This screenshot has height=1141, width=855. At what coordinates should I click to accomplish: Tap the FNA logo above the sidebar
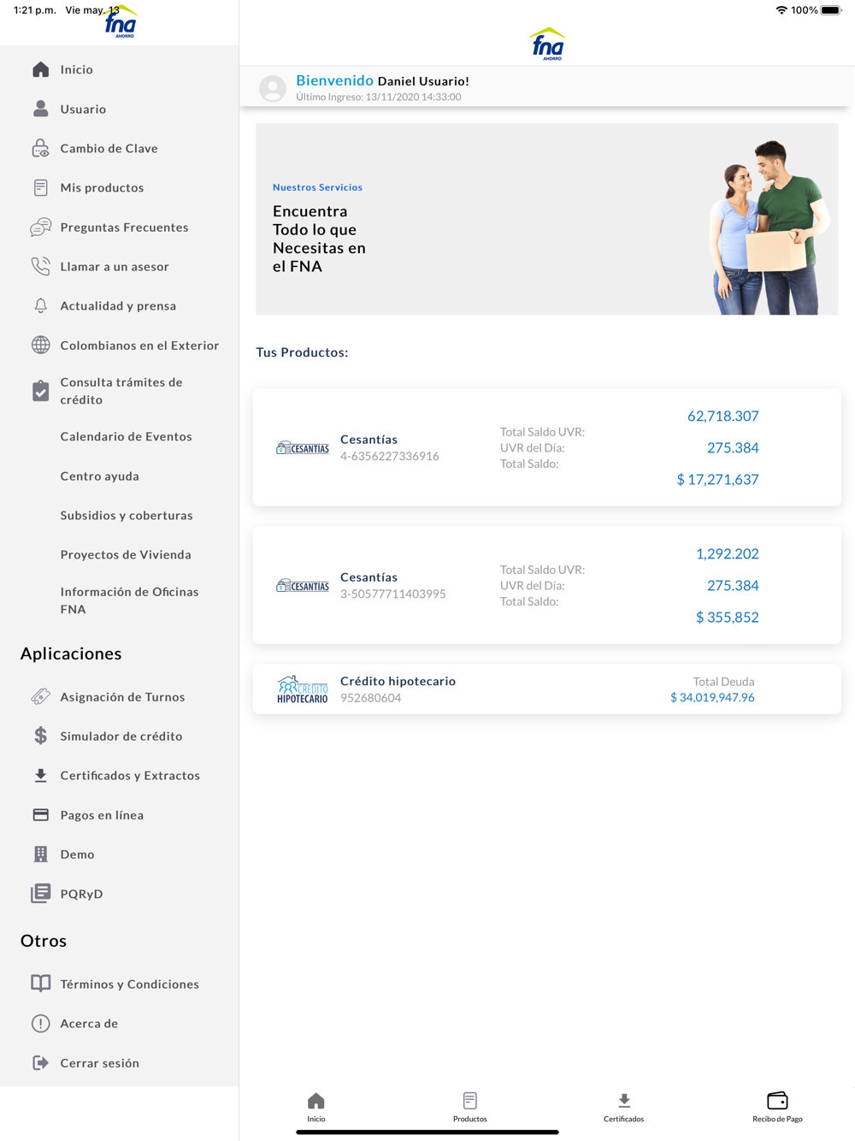120,21
